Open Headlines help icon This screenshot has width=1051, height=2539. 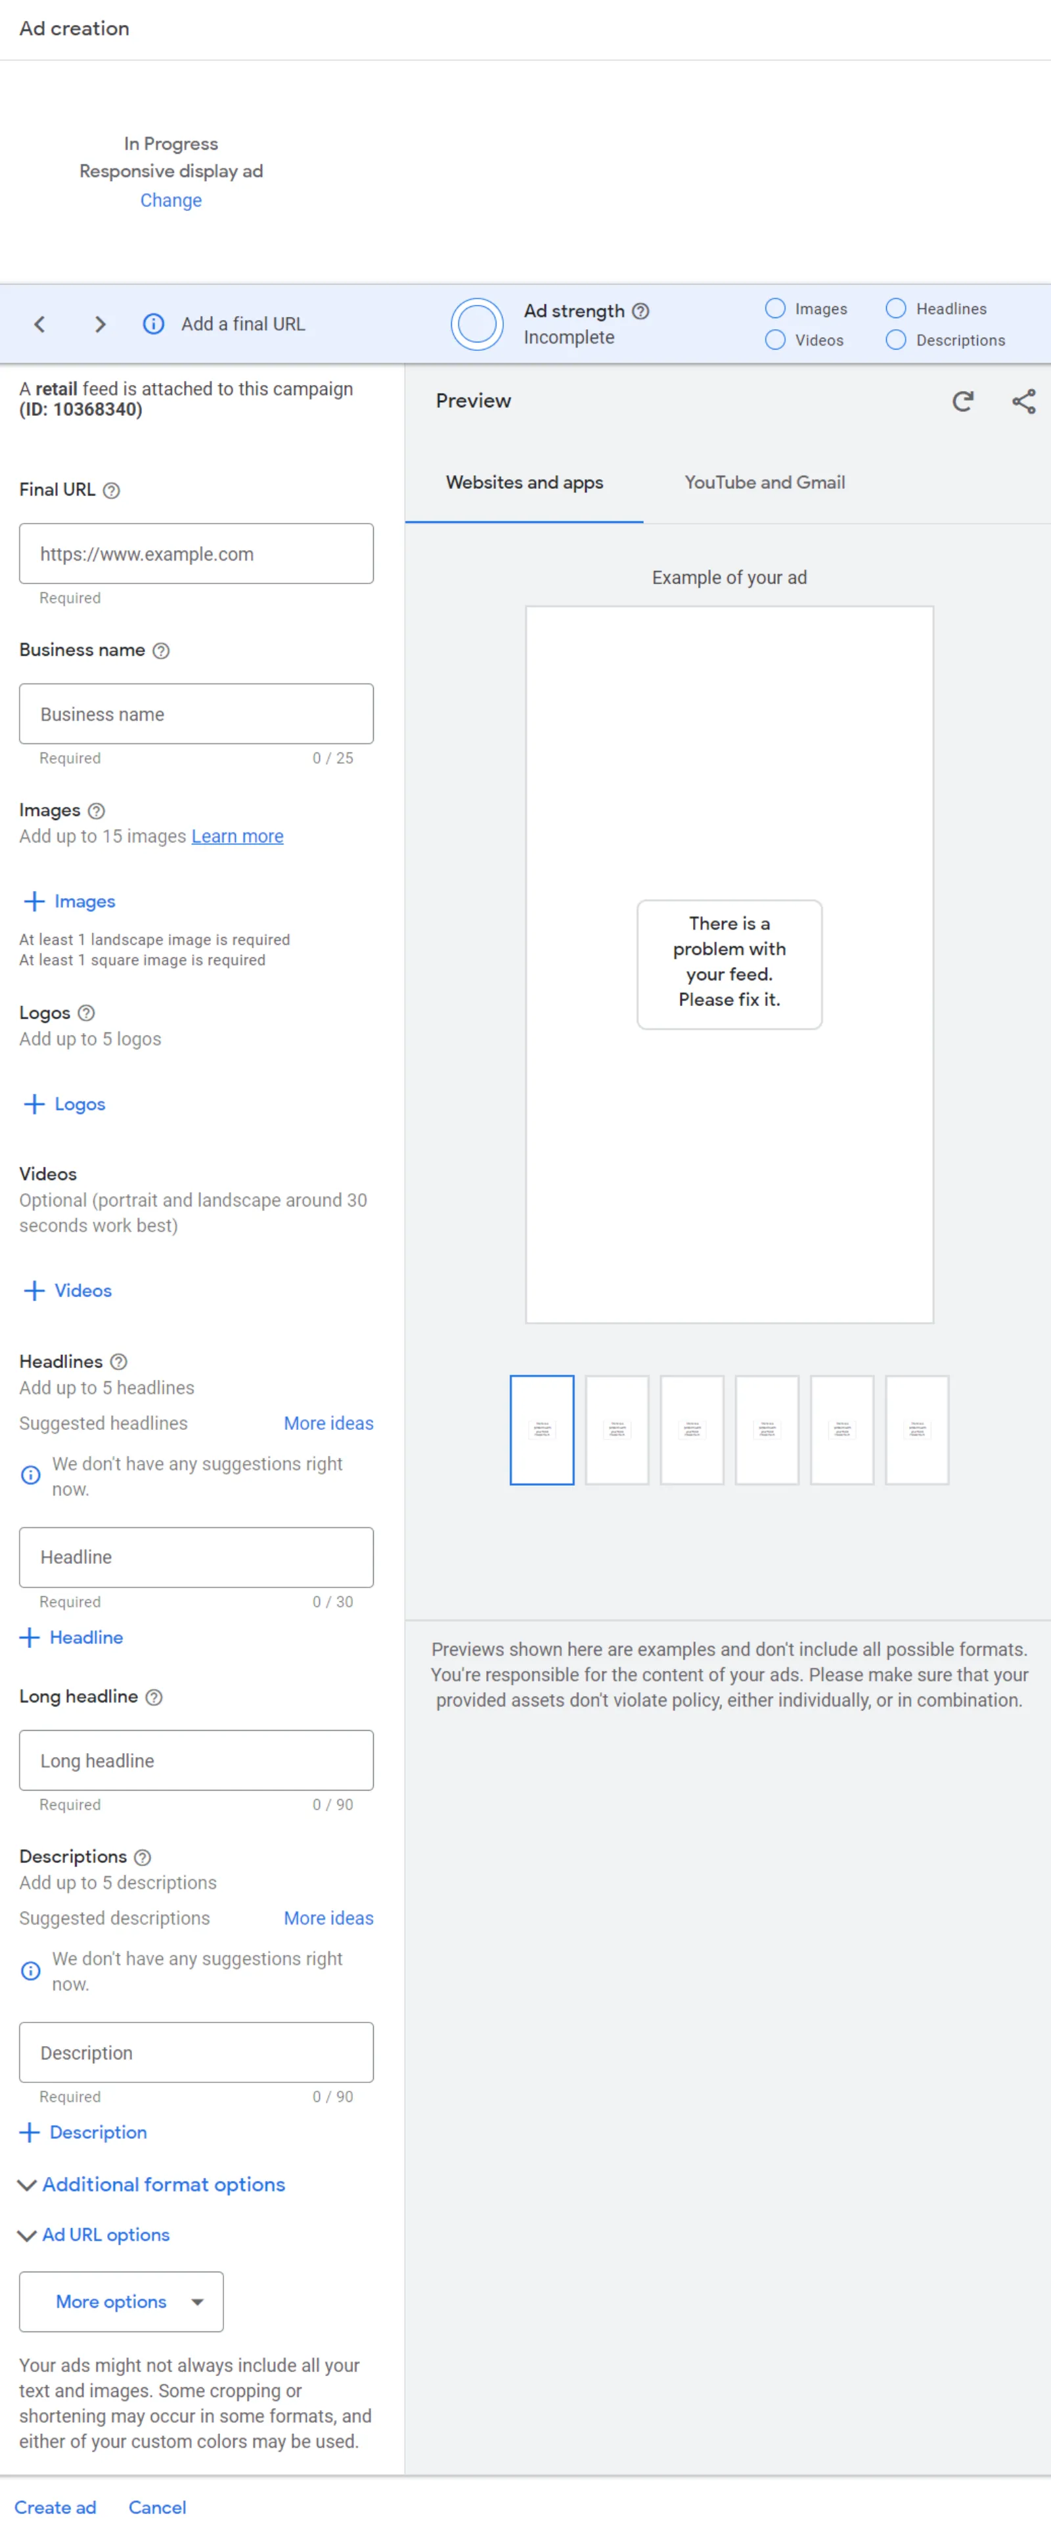(119, 1361)
